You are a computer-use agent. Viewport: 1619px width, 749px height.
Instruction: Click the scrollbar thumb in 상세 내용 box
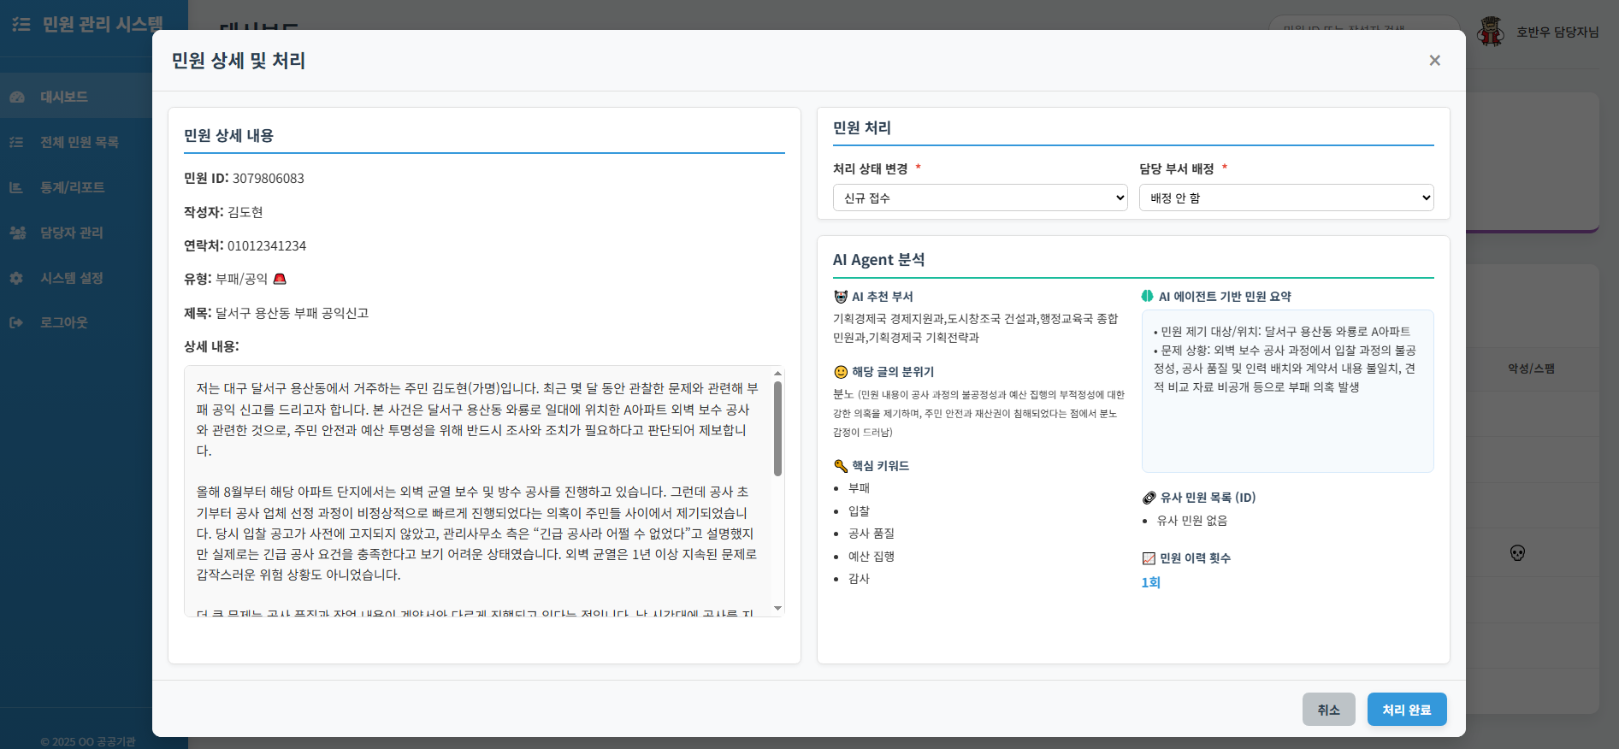click(777, 428)
